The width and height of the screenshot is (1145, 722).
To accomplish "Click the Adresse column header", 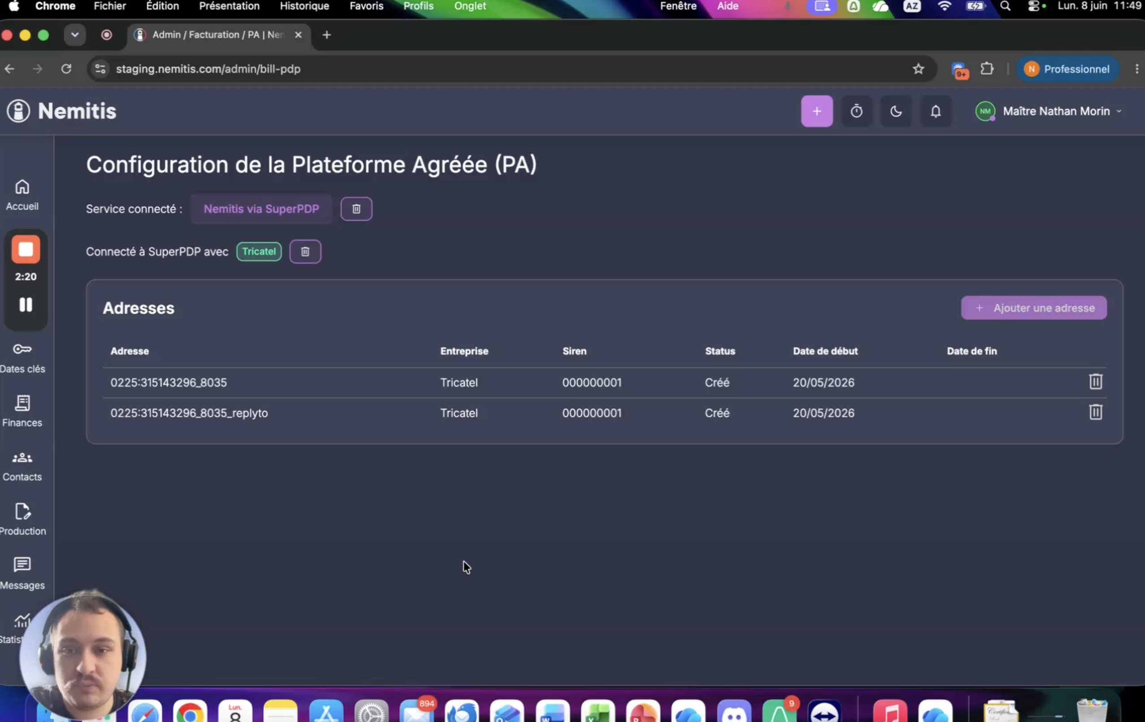I will tap(130, 351).
